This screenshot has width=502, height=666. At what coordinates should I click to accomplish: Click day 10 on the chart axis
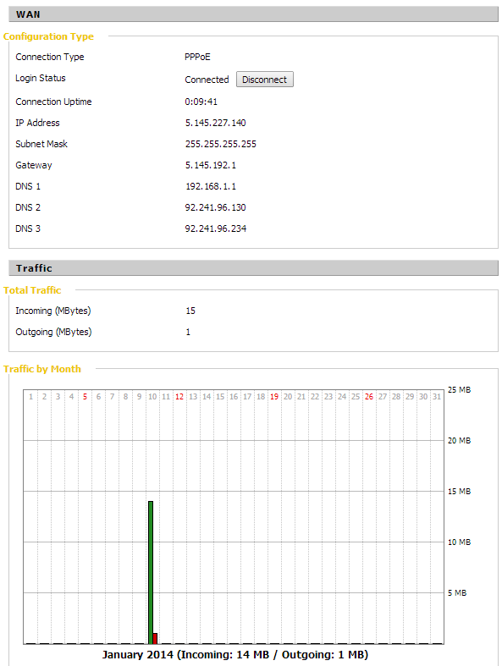pyautogui.click(x=152, y=397)
